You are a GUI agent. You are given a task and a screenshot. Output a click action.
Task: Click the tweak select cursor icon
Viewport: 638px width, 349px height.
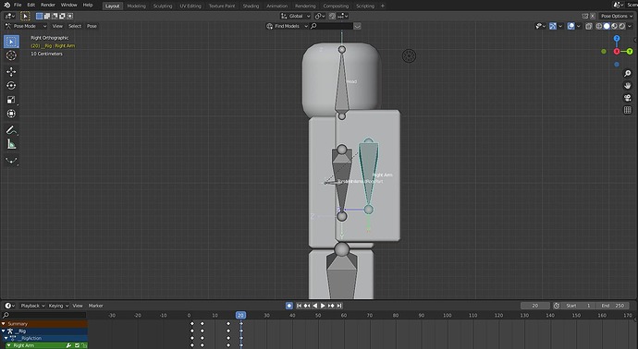click(x=25, y=16)
